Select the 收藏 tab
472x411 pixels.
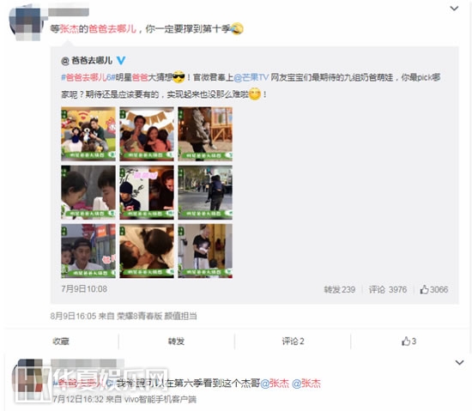click(x=61, y=341)
